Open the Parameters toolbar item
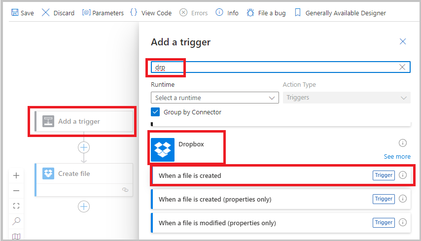421x241 pixels. tap(103, 13)
